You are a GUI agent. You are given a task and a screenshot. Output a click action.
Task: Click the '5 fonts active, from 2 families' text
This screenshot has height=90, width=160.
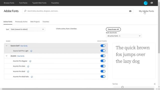pos(66,29)
